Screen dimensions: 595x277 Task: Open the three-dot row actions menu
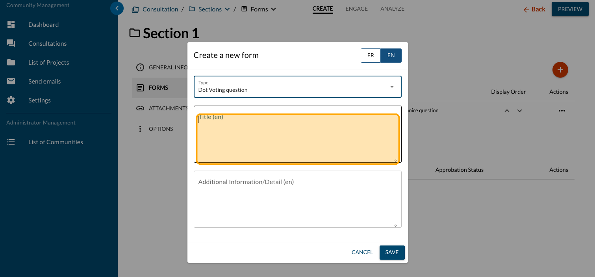pos(562,111)
